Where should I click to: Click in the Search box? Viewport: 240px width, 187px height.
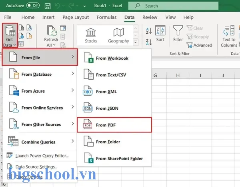point(173,6)
